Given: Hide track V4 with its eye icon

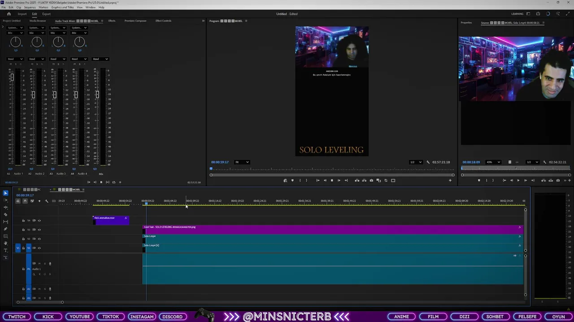Looking at the screenshot, I should (x=39, y=220).
